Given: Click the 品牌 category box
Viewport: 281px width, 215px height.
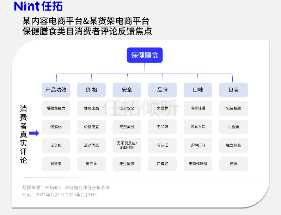Looking at the screenshot, I should click(x=163, y=90).
